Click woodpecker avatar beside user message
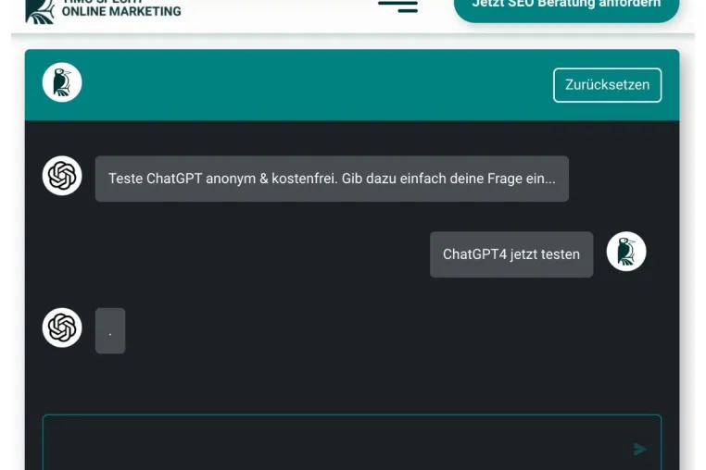 click(626, 252)
